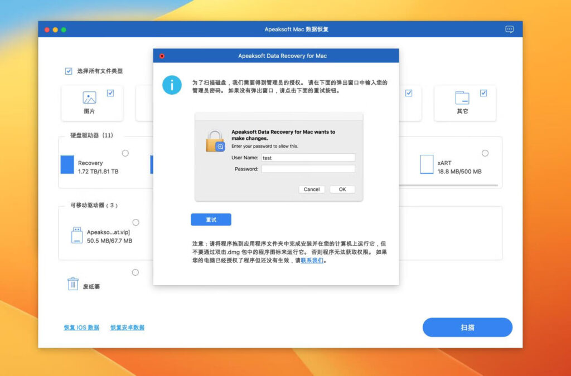Viewport: 571px width, 376px height.
Task: Click the feedback message icon in the title bar
Action: [x=509, y=29]
